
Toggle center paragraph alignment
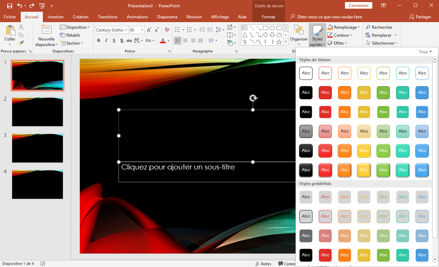[185, 41]
